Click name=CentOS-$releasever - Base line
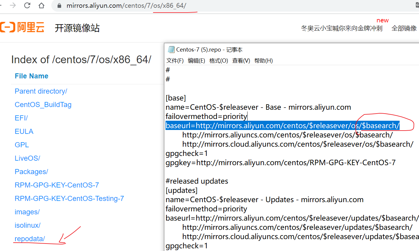The width and height of the screenshot is (419, 251). (258, 107)
